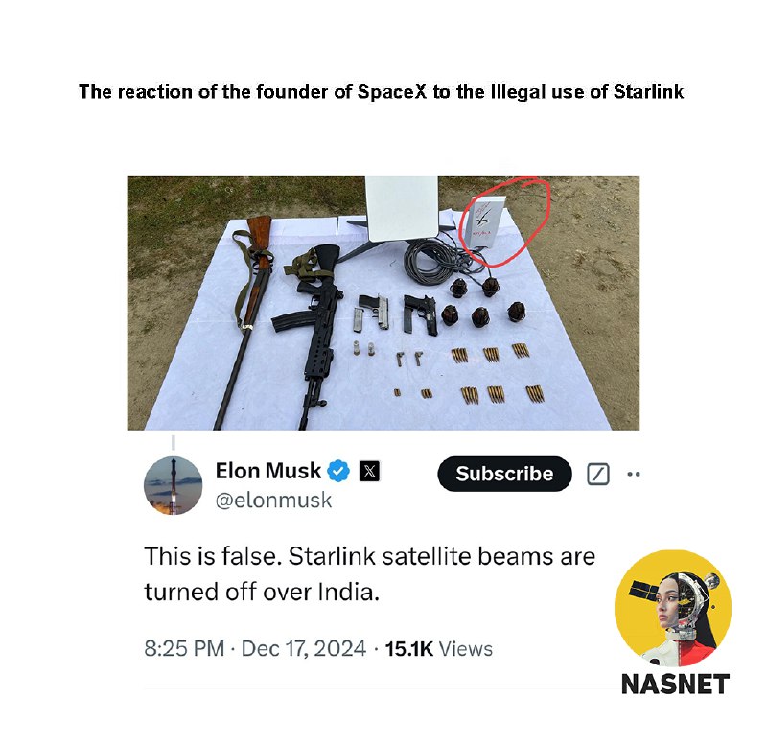Click the black X affiliation badge
This screenshot has width=767, height=745.
pyautogui.click(x=369, y=472)
